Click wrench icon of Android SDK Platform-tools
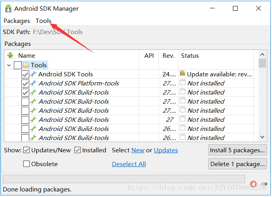 click(33, 83)
